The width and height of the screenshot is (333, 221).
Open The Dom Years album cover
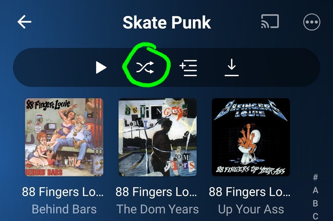click(158, 137)
